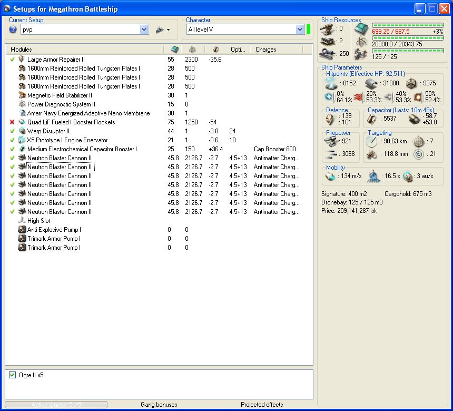
Task: Sort by the CPU column header icon
Action: pyautogui.click(x=175, y=49)
